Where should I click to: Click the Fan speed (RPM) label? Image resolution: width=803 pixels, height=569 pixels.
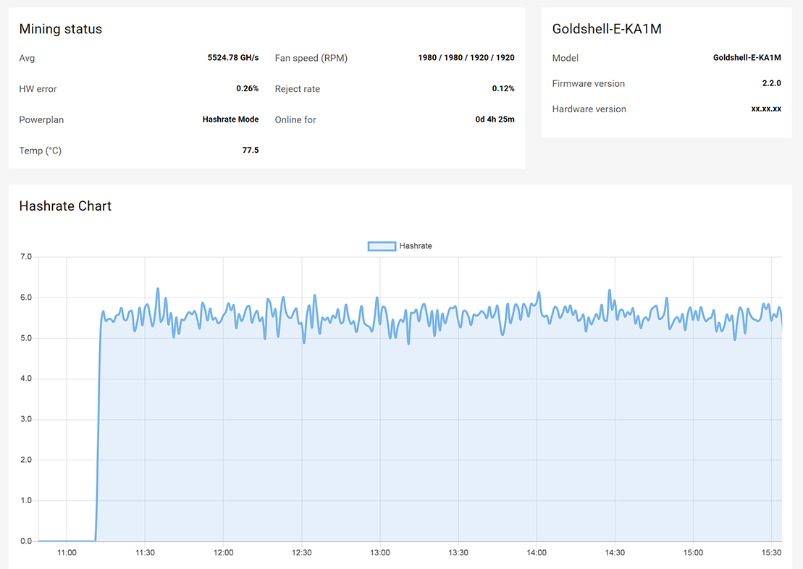311,58
